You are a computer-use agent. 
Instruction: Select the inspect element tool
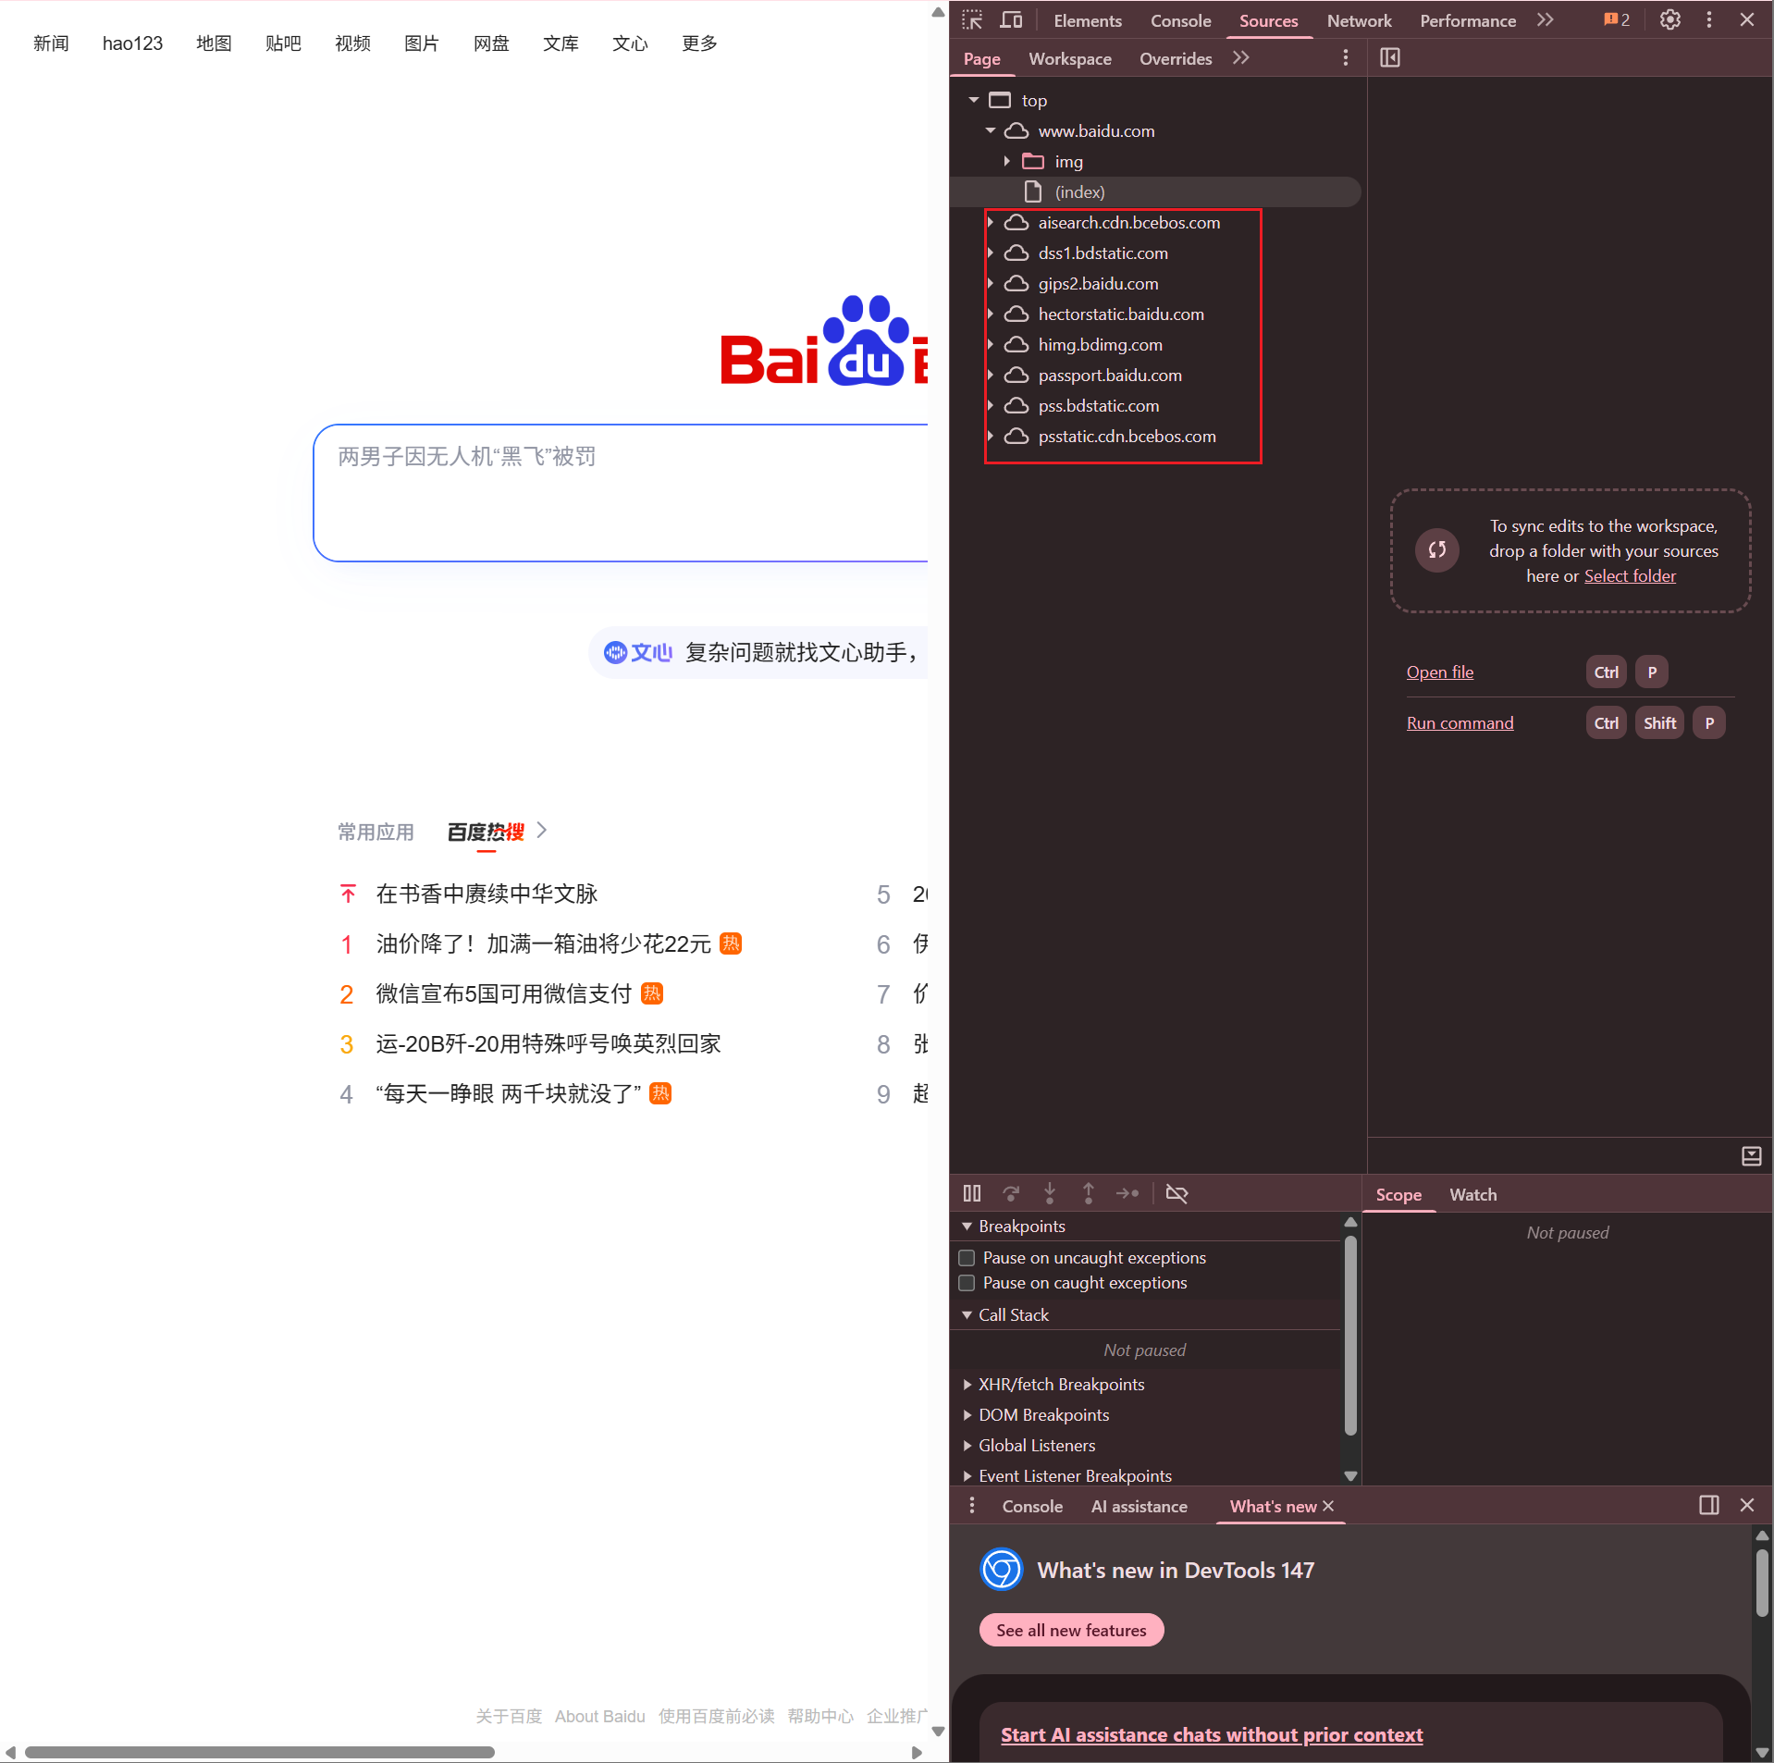[972, 19]
